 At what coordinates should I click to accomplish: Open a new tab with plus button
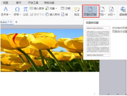tap(16, 22)
